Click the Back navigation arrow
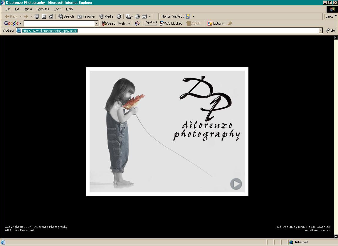Screen dimensions: 338x246 tap(11, 16)
